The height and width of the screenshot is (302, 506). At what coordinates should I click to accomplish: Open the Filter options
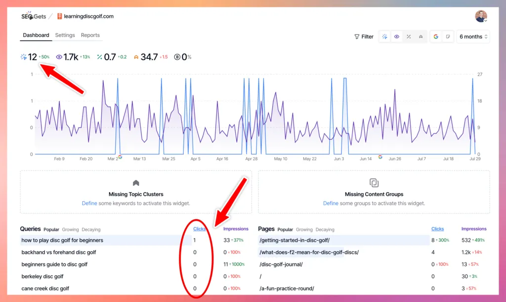coord(364,37)
